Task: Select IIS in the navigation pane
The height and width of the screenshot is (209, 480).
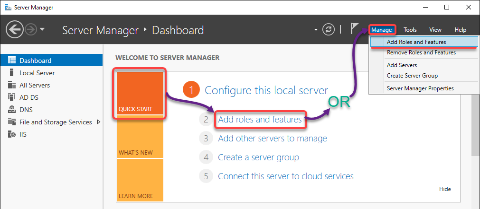Action: click(x=51, y=134)
